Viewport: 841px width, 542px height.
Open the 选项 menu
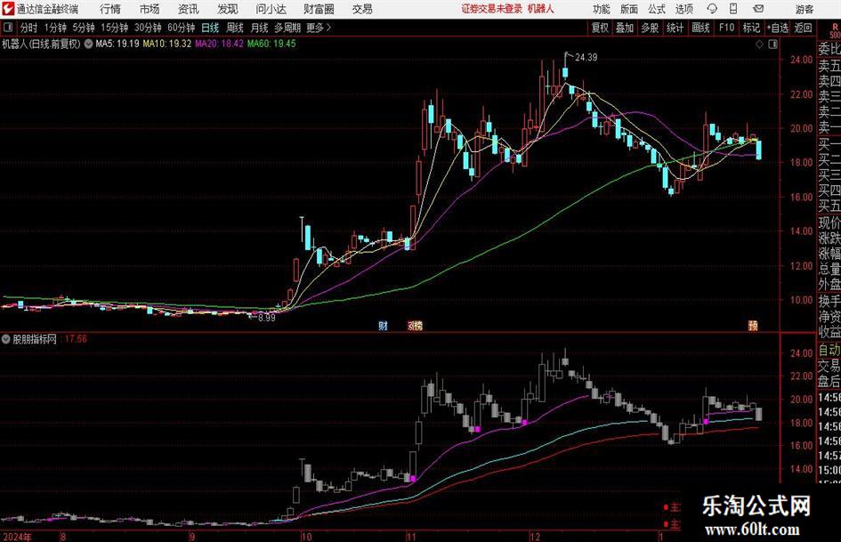(x=683, y=9)
